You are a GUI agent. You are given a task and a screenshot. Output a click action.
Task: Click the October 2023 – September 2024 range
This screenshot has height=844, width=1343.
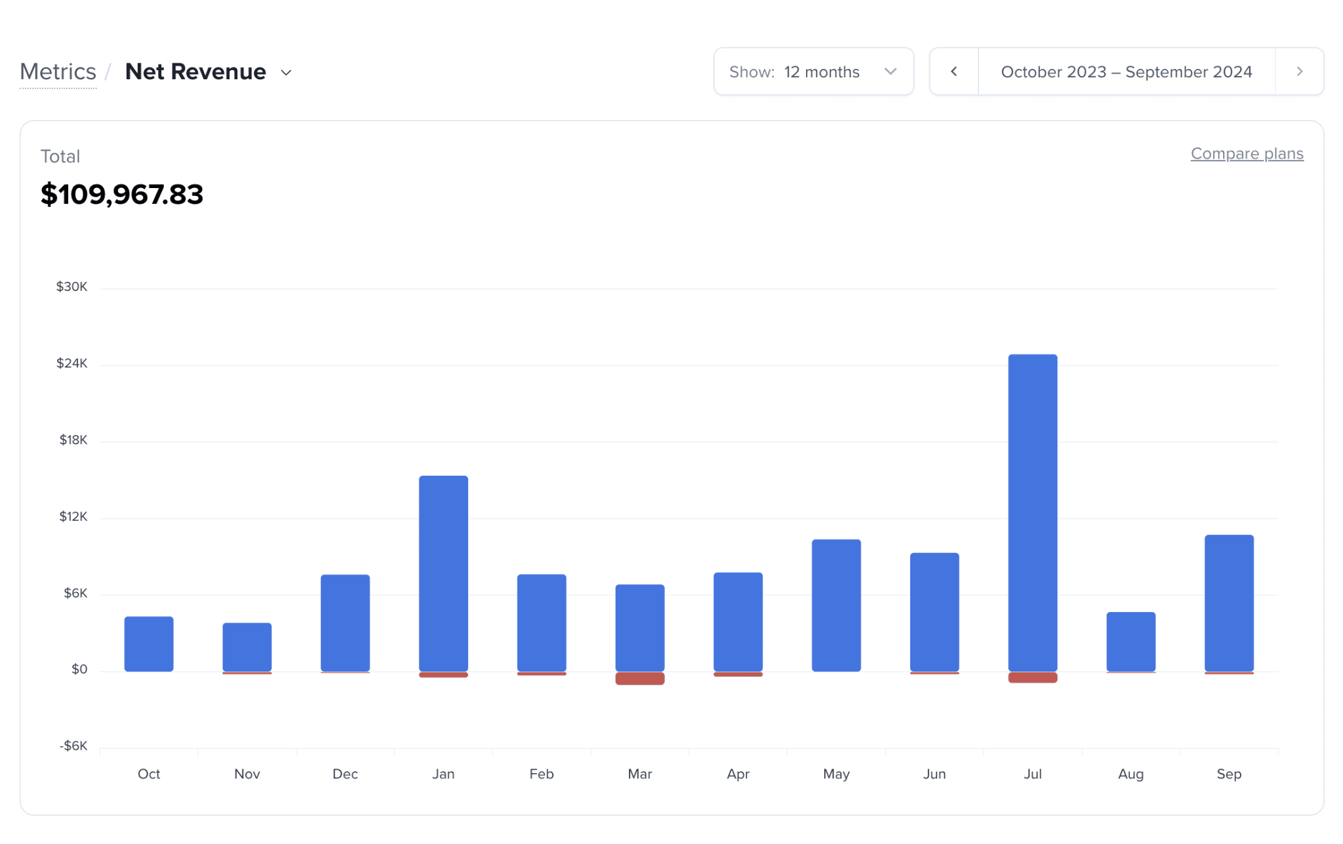(x=1126, y=71)
